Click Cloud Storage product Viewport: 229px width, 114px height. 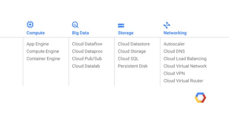pos(132,51)
